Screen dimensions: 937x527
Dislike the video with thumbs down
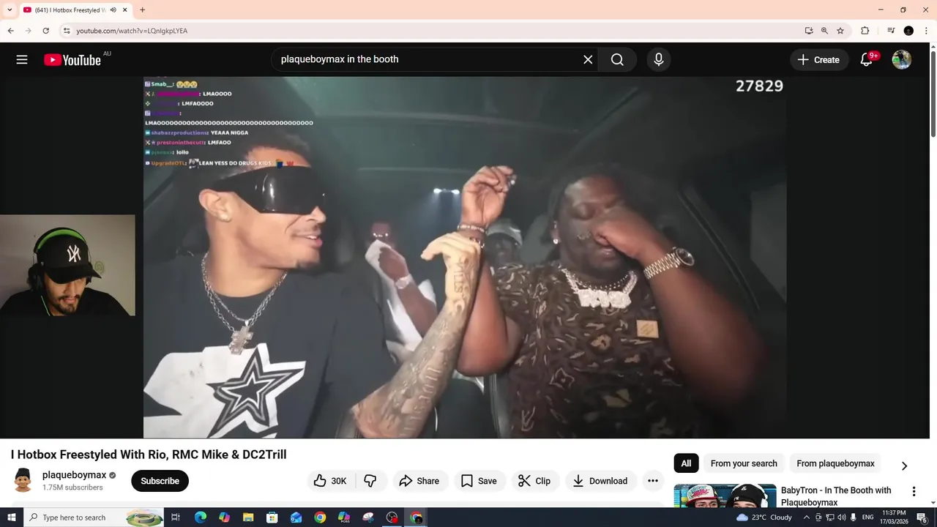[370, 481]
